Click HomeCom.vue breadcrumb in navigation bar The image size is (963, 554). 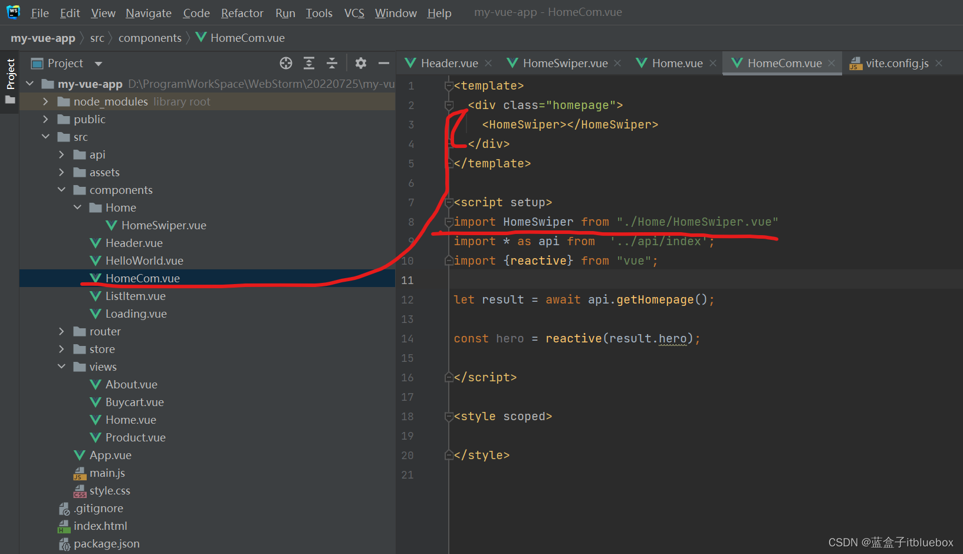click(241, 38)
